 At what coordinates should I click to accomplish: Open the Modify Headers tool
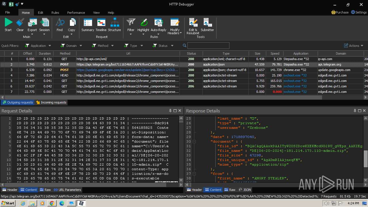tap(175, 26)
